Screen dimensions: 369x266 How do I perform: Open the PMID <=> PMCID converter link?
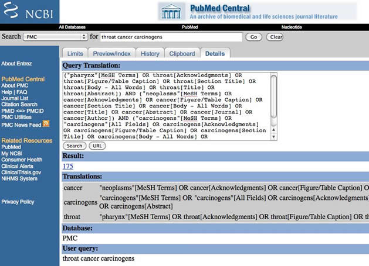(22, 110)
